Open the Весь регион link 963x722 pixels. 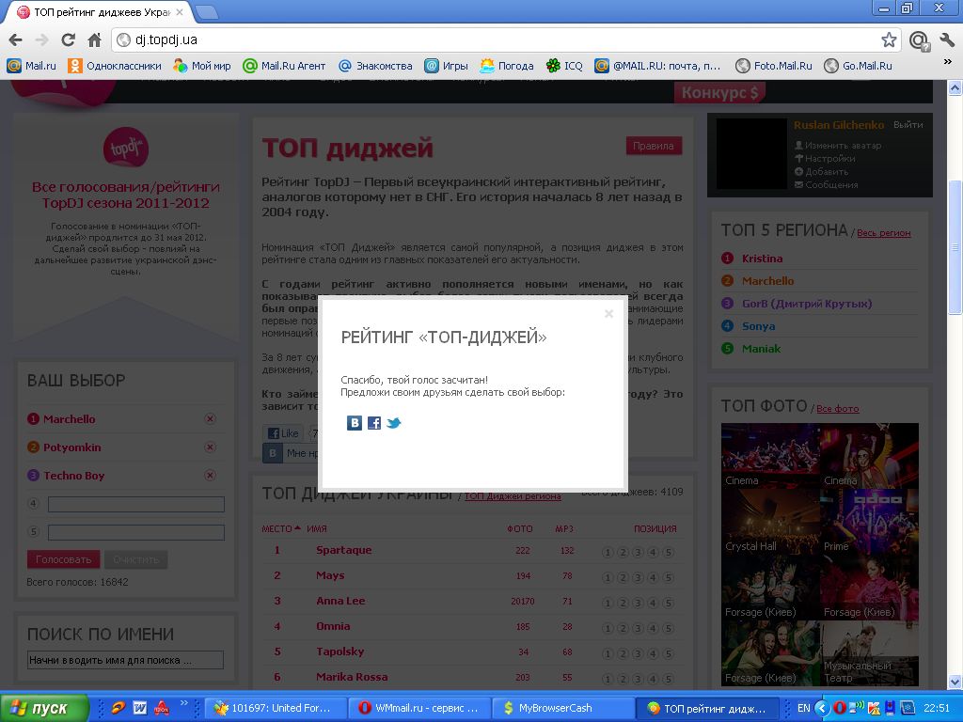[883, 233]
